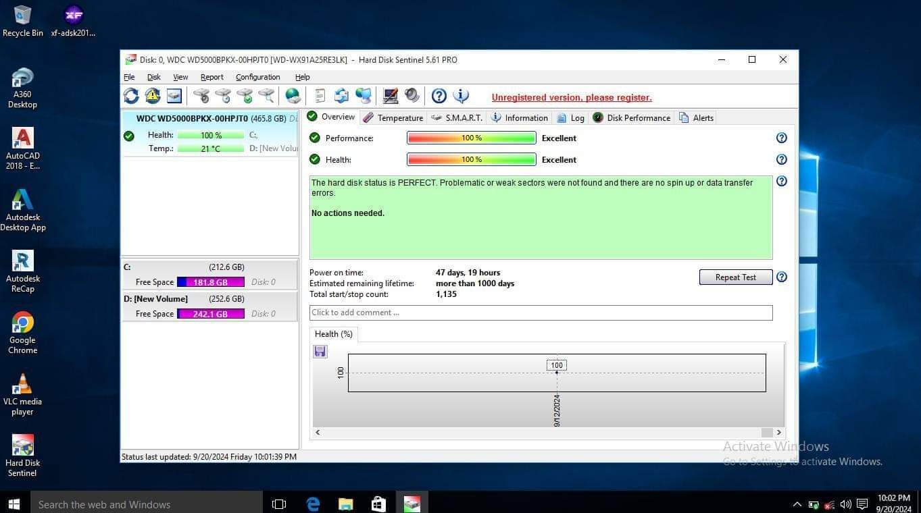
Task: Open the Disk menu
Action: 154,77
